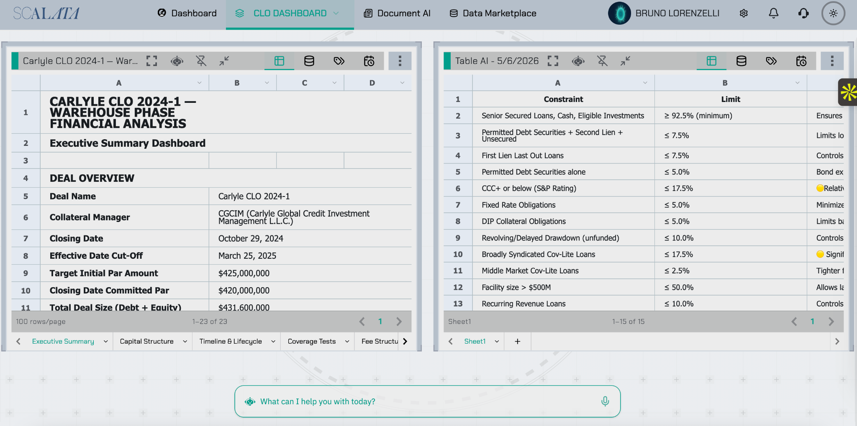Activate microphone voice input in chat box

tap(605, 401)
